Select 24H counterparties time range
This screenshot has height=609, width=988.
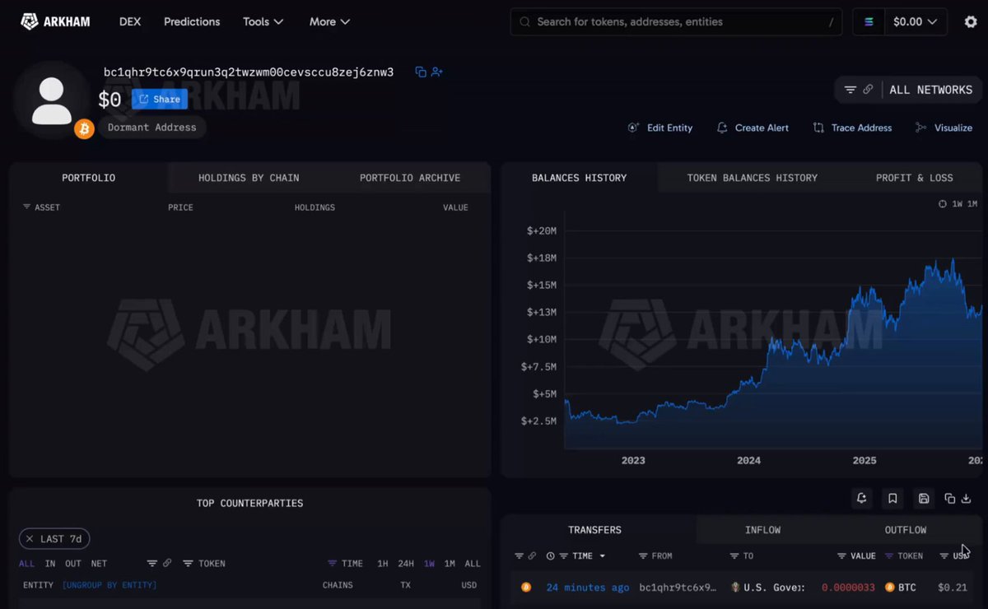[406, 564]
